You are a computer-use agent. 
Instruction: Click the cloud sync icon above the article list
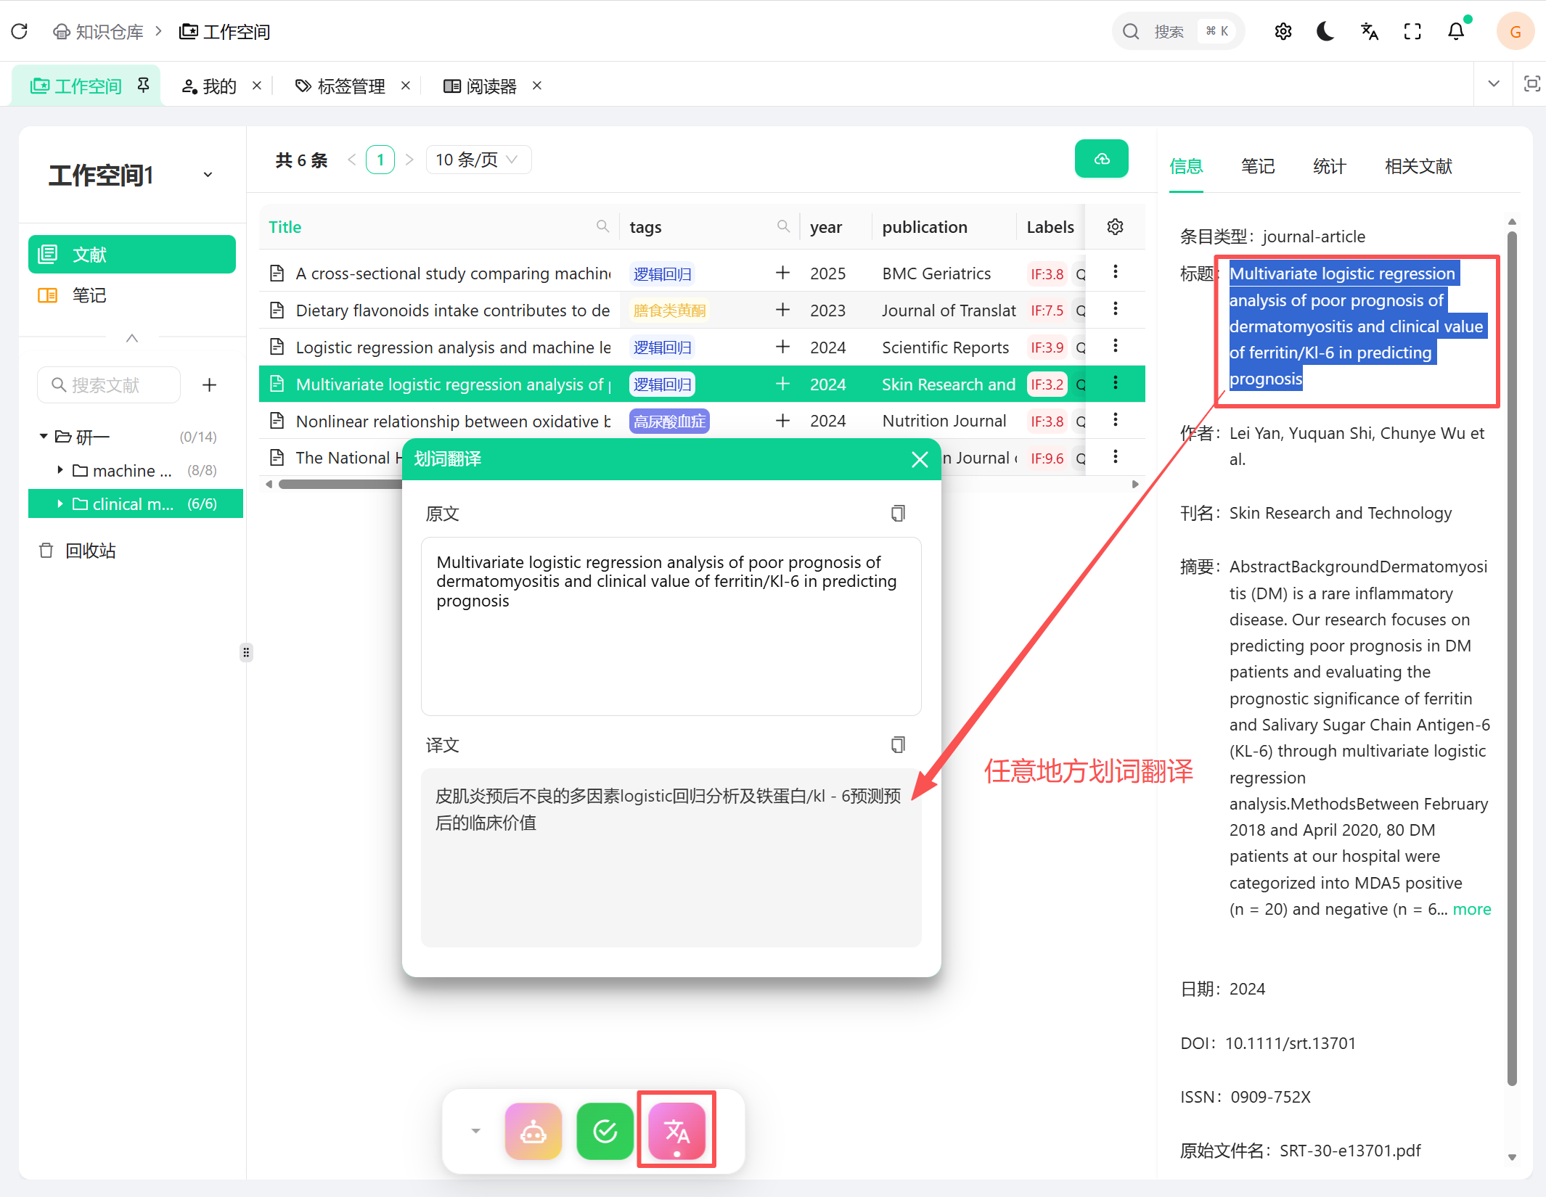[1101, 159]
